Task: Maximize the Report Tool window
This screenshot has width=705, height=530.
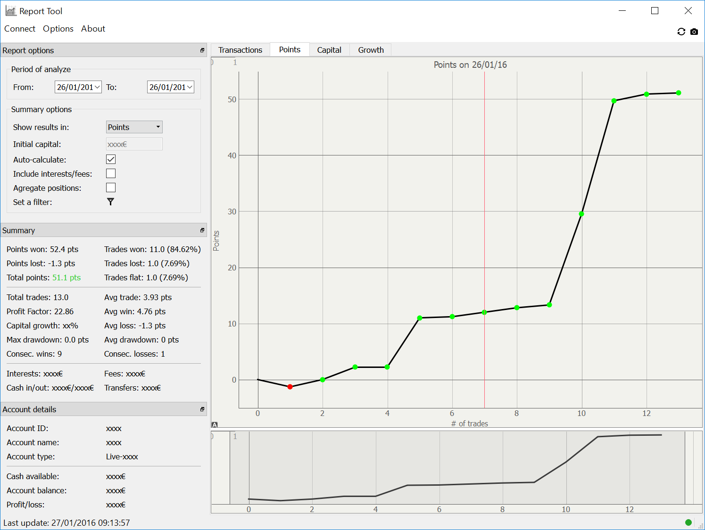Action: click(655, 11)
